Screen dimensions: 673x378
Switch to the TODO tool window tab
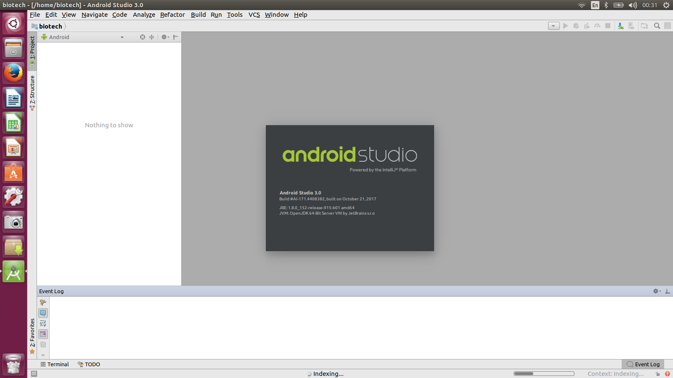click(x=89, y=364)
